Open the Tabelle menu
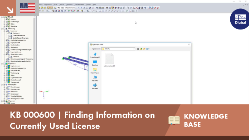This screenshot has height=140, width=249. [x=62, y=5]
